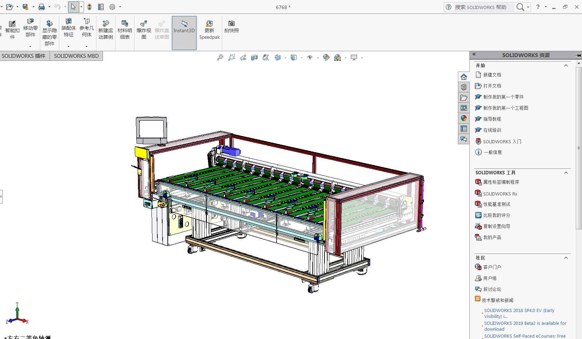582x339 pixels.
Task: Click the New Motion Study (新建运动算例) tool
Action: (x=105, y=30)
